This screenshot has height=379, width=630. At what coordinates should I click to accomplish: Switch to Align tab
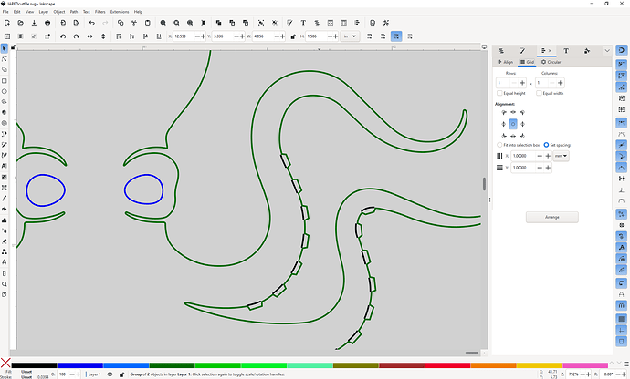coord(505,62)
